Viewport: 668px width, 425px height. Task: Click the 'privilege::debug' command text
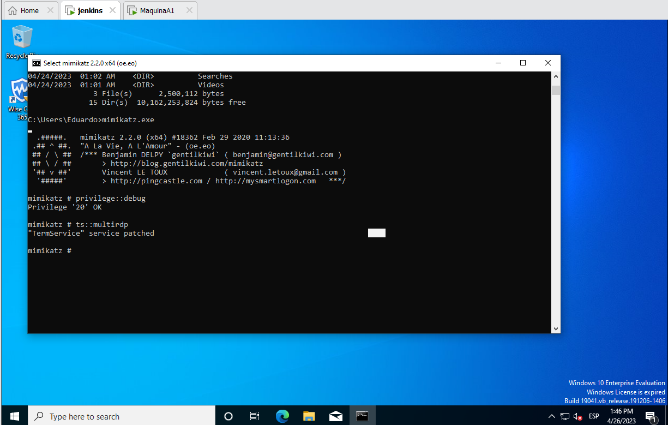pyautogui.click(x=111, y=199)
